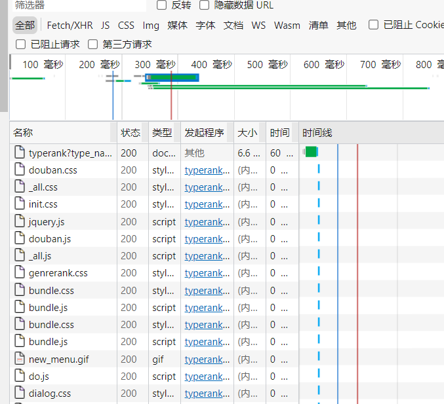
Task: Toggle the 隐藏数据 URL checkbox
Action: pos(204,5)
